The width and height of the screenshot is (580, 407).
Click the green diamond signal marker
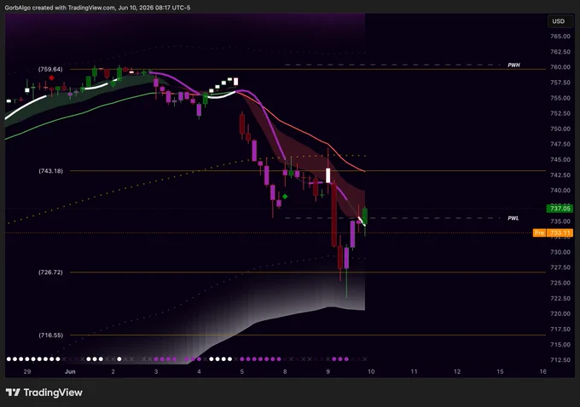[x=285, y=197]
